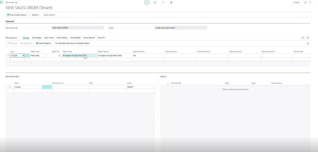Screen dimensions: 318x152
Task: Expand the Actions menu
Action: click(36, 15)
